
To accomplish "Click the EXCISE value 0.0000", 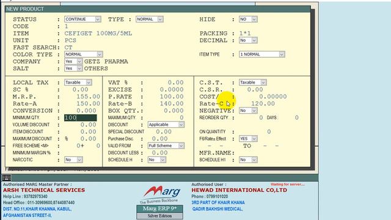I will 172,90.
